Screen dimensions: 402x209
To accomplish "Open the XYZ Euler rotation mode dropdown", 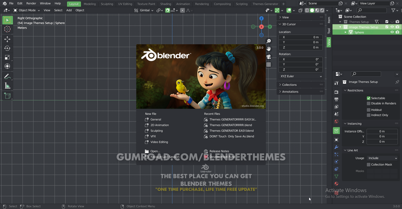I will point(301,77).
